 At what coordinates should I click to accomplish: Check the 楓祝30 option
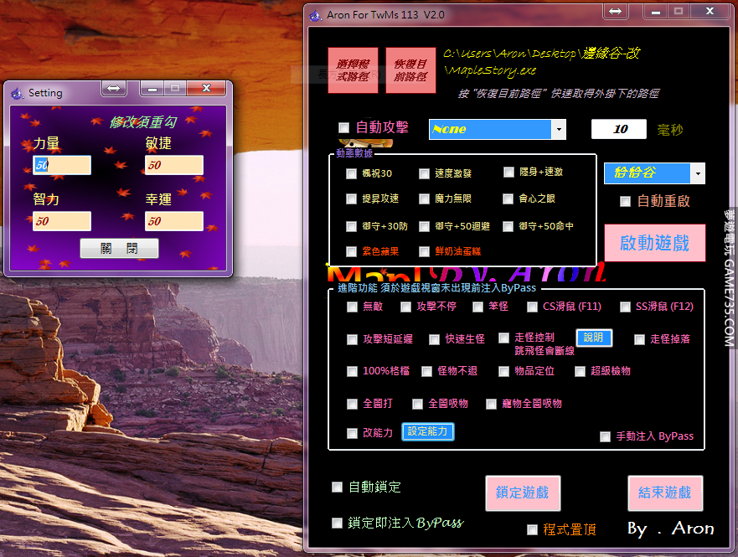point(351,173)
